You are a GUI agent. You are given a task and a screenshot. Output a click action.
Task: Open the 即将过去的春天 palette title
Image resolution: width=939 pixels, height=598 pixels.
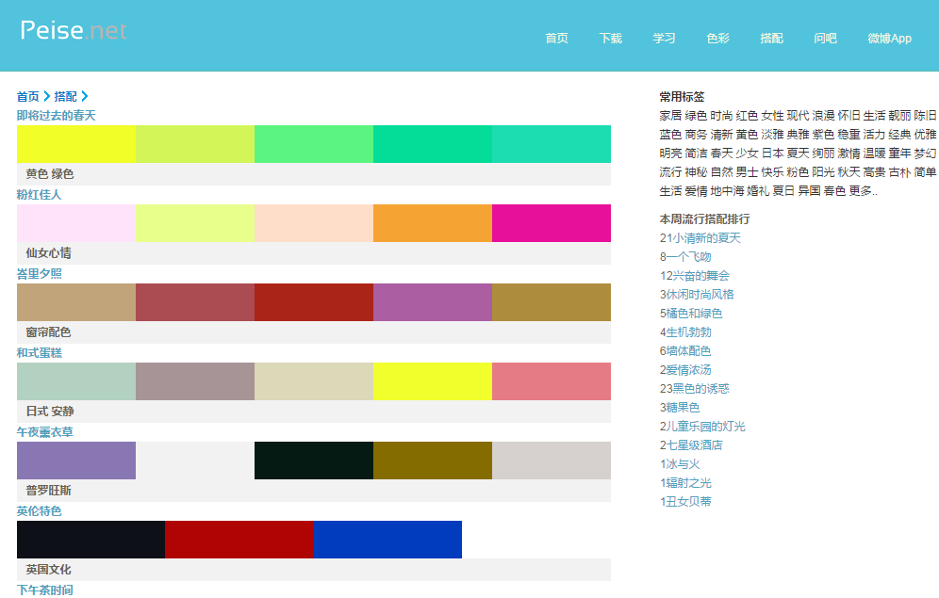tap(56, 116)
